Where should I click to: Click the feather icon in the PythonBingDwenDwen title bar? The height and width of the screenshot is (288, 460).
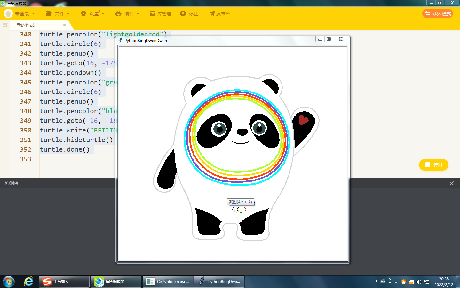coord(120,41)
